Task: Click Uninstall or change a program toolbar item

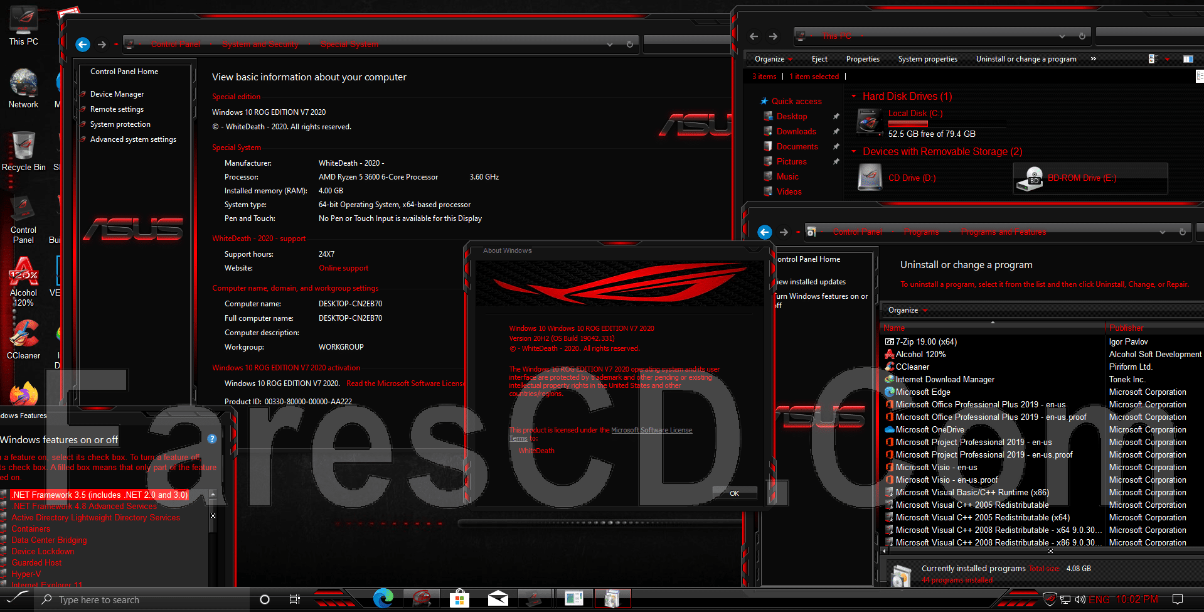Action: pyautogui.click(x=1026, y=59)
